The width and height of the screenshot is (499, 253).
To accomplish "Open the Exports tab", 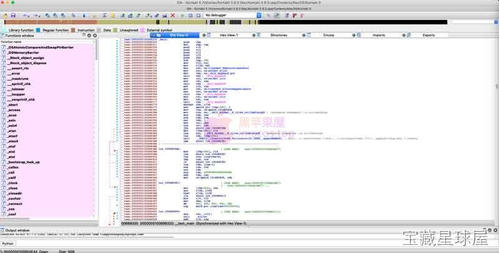I will point(429,35).
